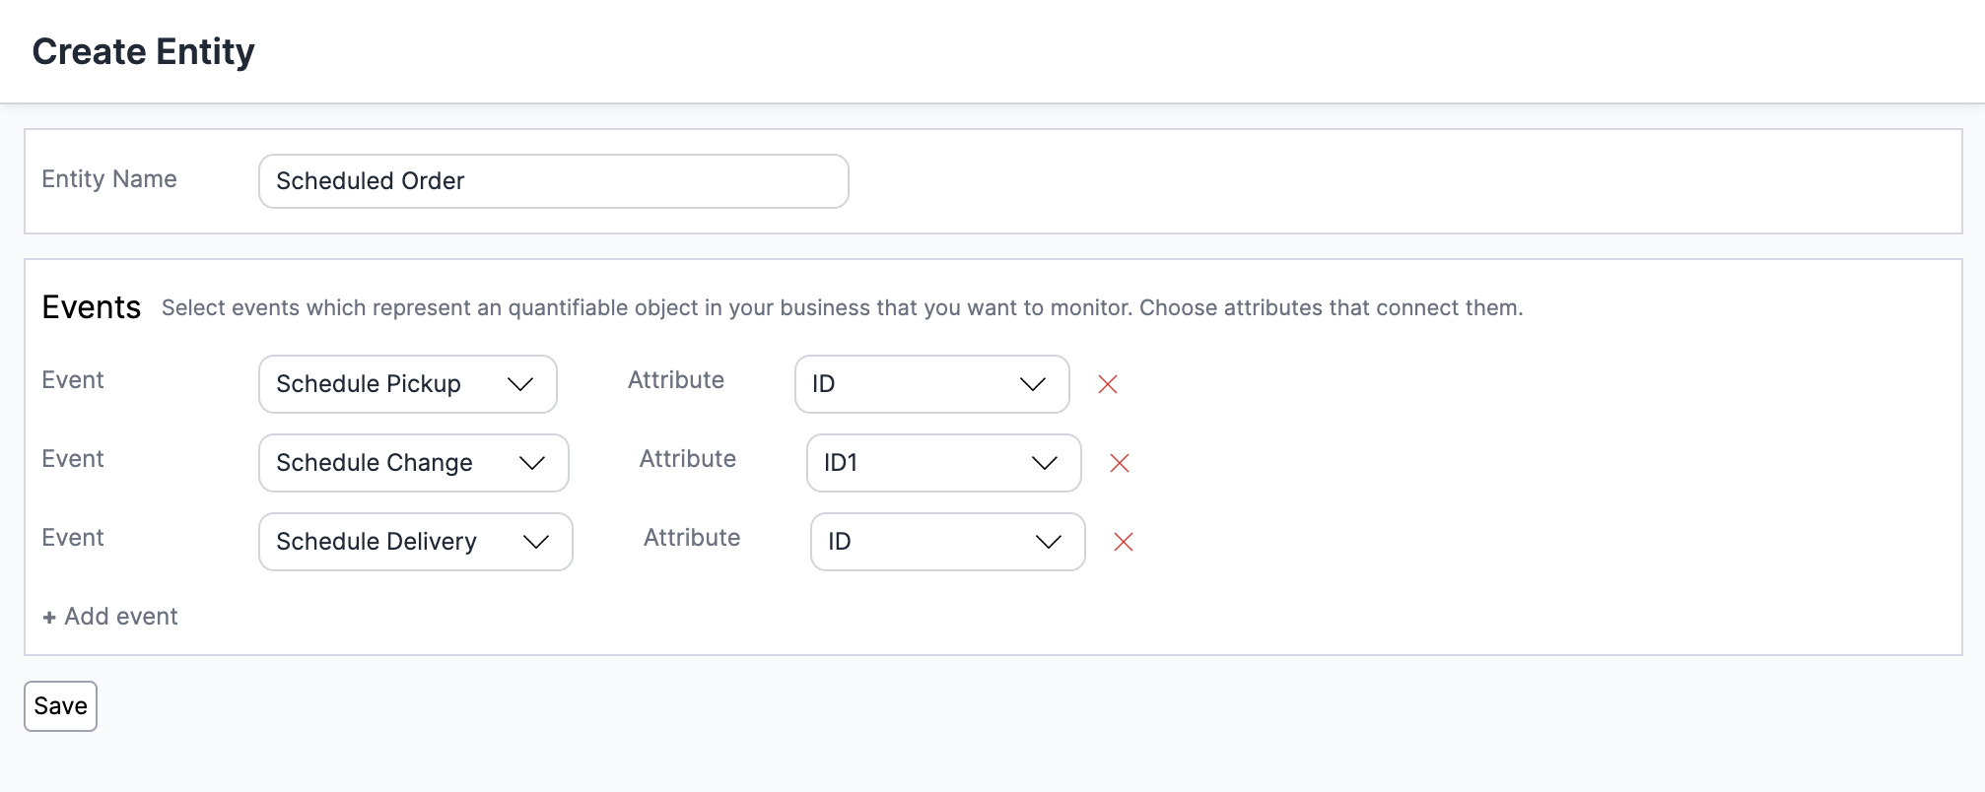
Task: Open the Schedule Pickup event dropdown
Action: [x=407, y=384]
